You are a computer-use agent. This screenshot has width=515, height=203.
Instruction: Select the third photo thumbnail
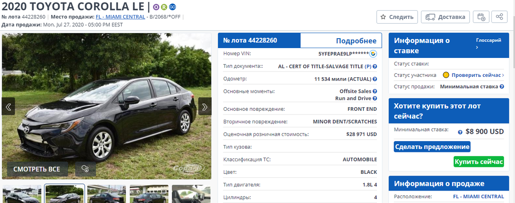106,194
